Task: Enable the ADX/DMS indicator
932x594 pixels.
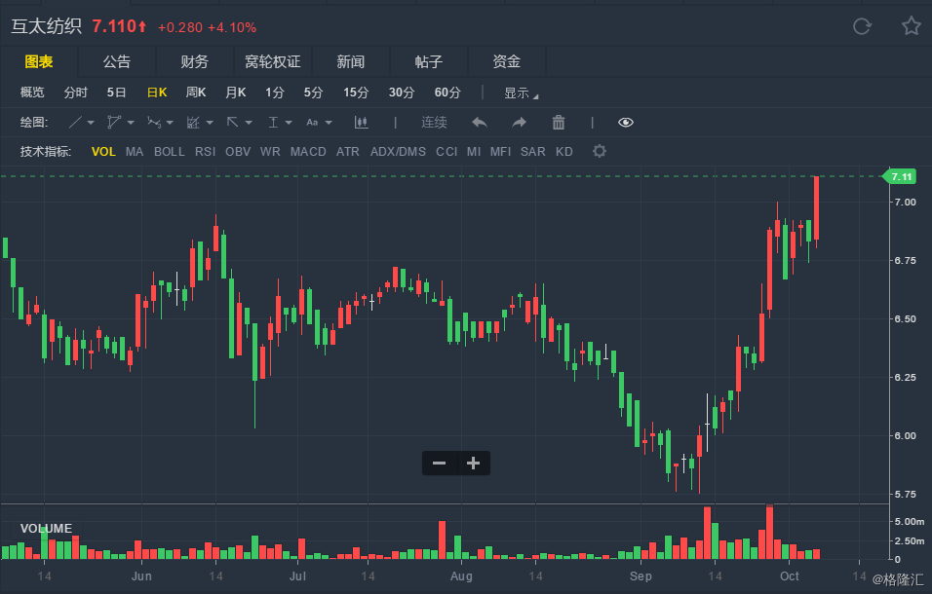Action: coord(398,151)
